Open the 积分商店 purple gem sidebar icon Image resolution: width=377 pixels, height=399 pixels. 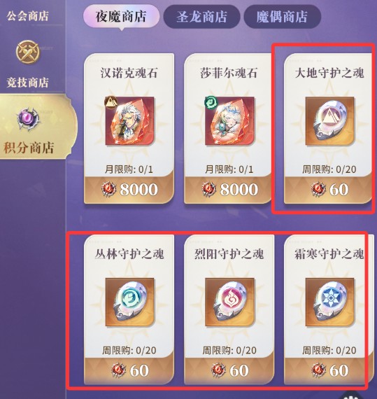pyautogui.click(x=28, y=119)
